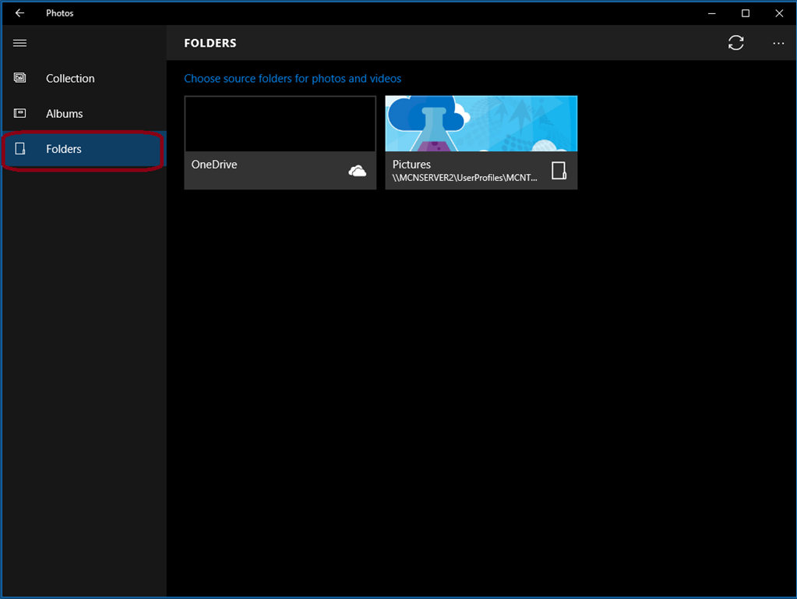Refresh the folders view
The image size is (797, 599).
735,43
